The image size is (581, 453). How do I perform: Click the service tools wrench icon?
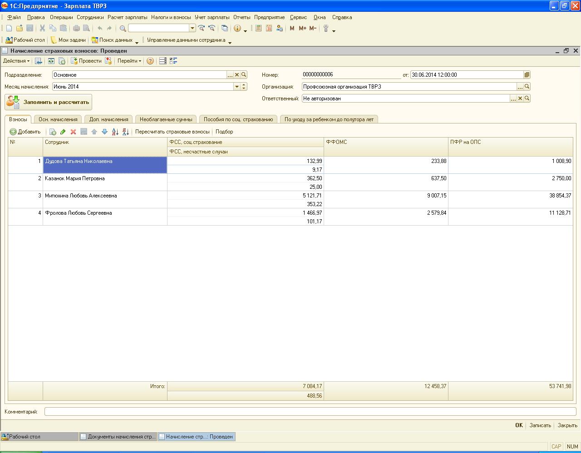[326, 28]
